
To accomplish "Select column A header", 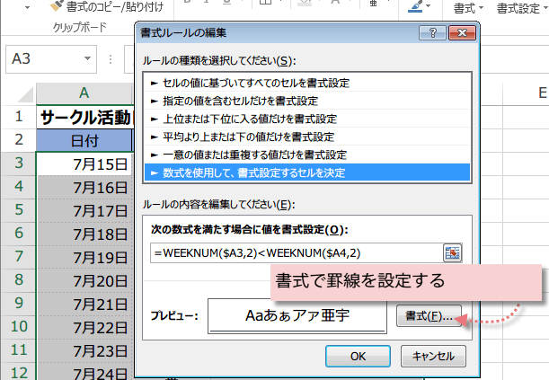I will tap(84, 93).
